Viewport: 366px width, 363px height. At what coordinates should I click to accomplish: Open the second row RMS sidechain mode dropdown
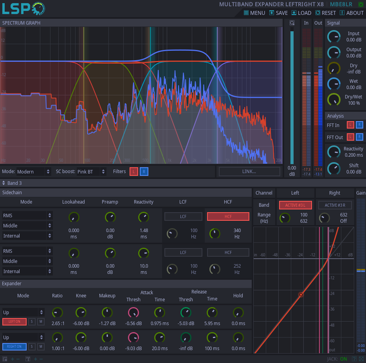coord(27,251)
